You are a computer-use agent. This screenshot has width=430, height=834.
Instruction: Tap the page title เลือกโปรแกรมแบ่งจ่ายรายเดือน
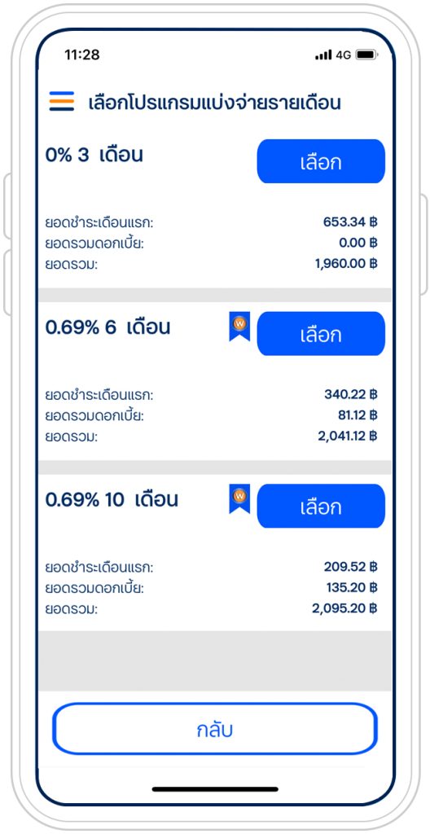pos(214,102)
